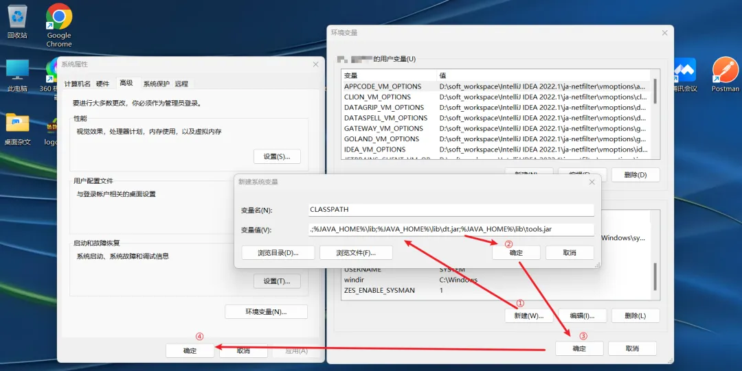Click 删除(D) under user variables
742x371 pixels.
[x=636, y=175]
